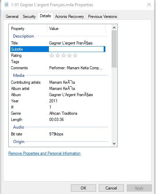Click Comments value 'Performer: Mamani Keita Comp...'
The image size is (156, 194).
[76, 68]
